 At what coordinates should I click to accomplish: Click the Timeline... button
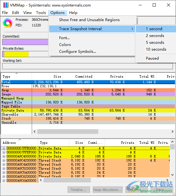(79, 190)
